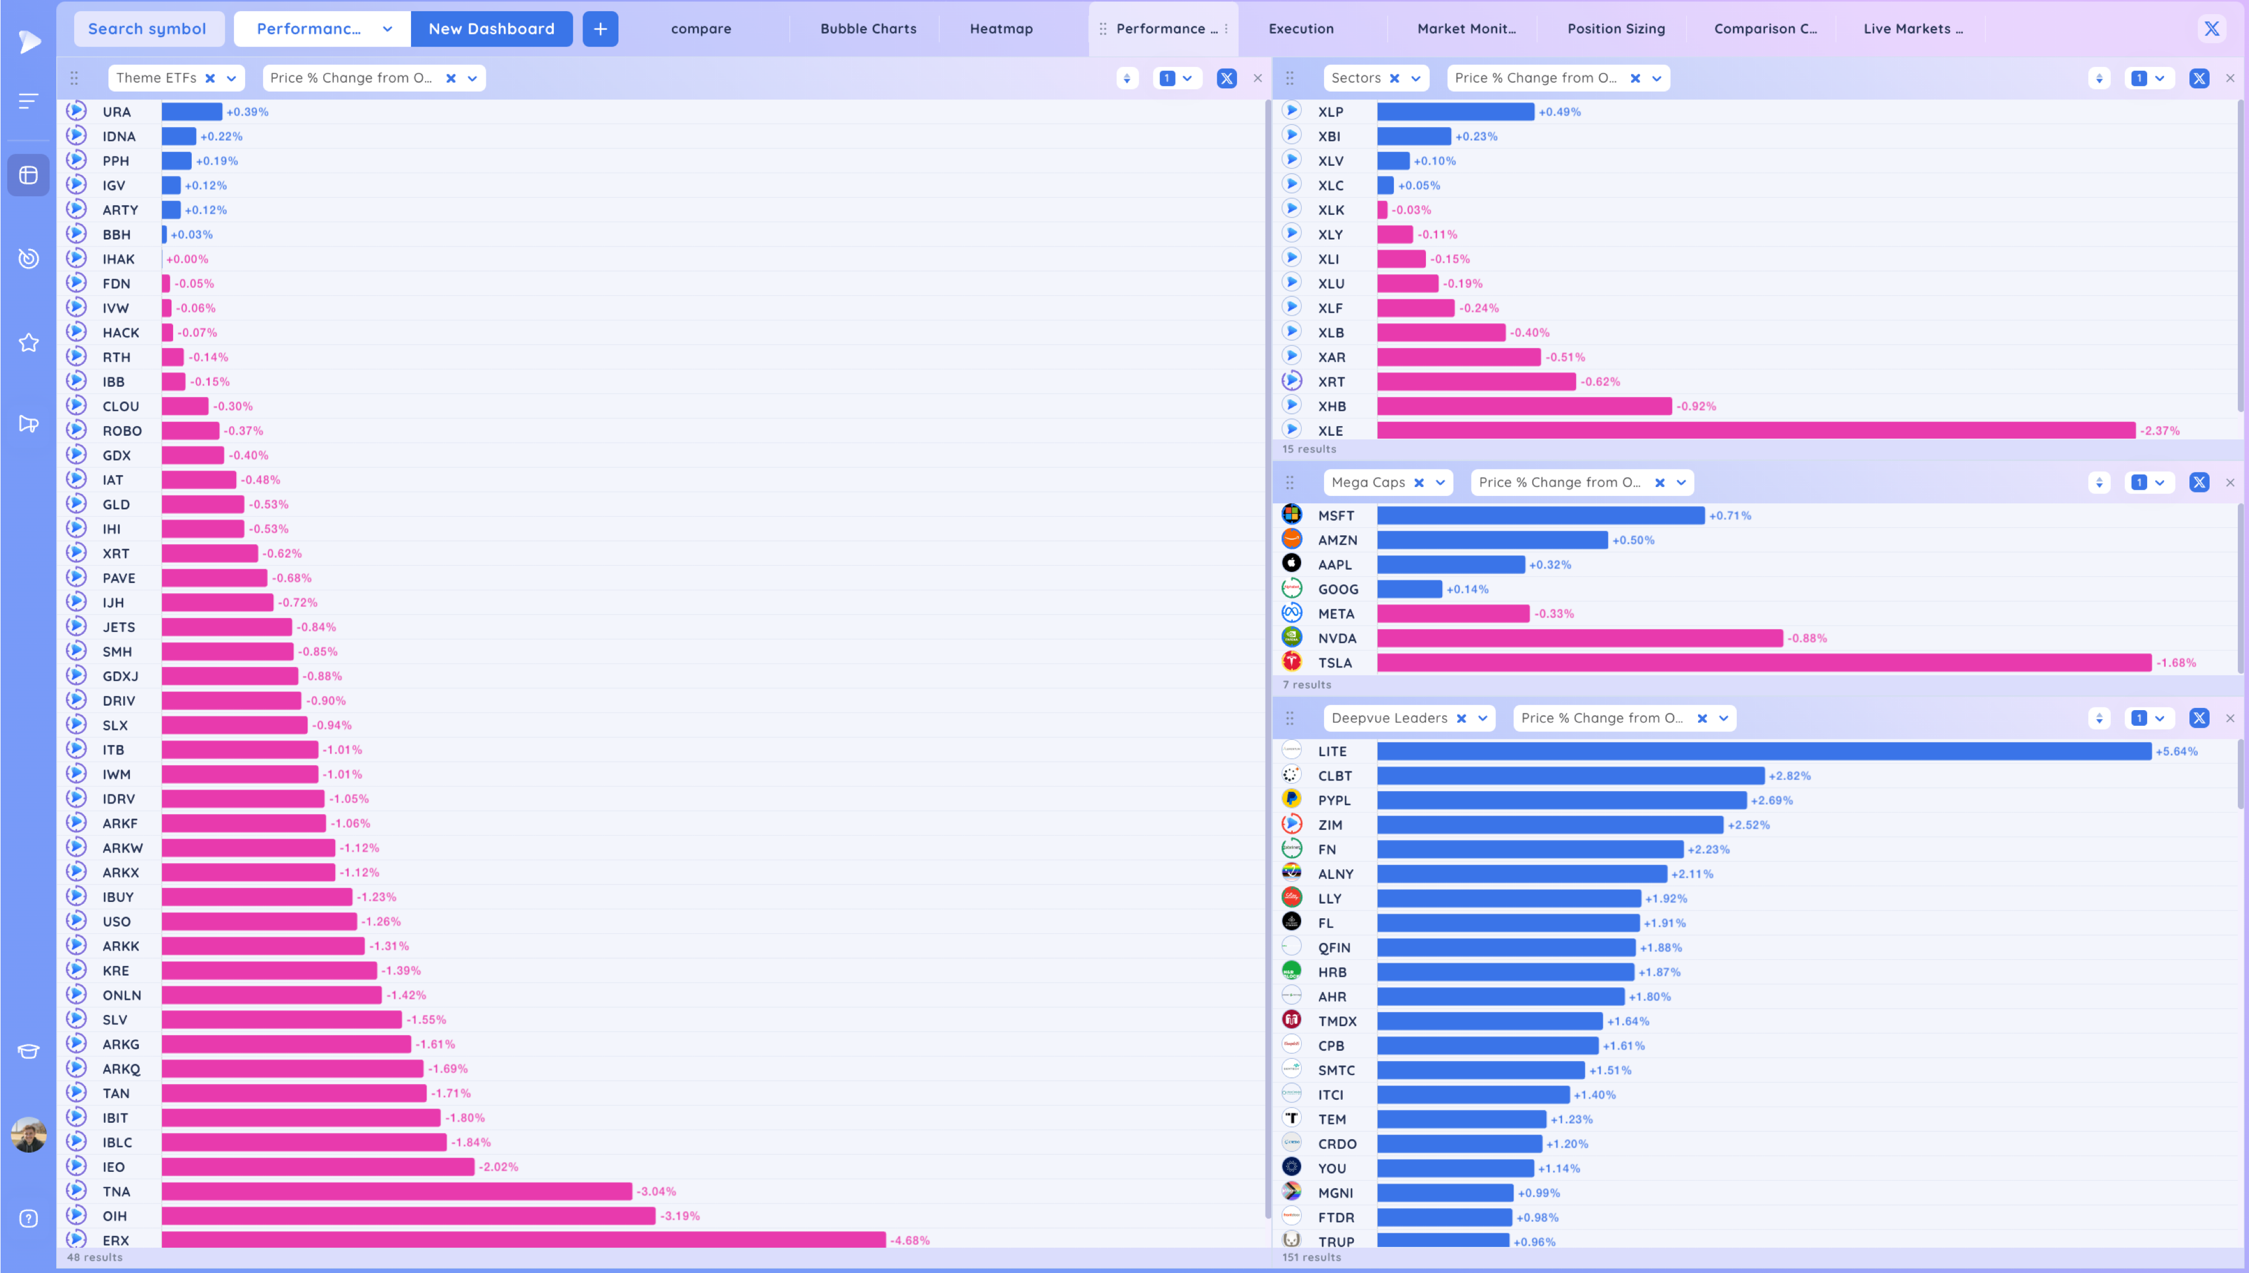Expand the Theme ETFs list dropdown

click(x=232, y=78)
